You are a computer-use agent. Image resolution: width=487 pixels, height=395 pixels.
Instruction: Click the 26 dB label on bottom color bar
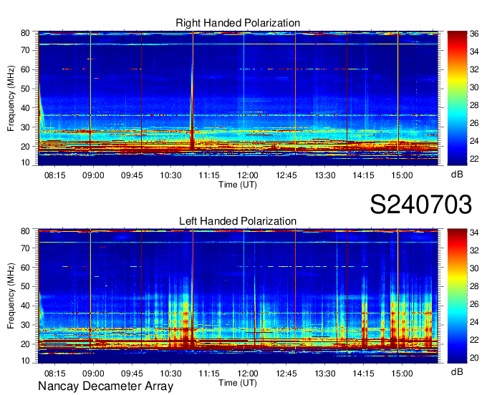pyautogui.click(x=474, y=304)
